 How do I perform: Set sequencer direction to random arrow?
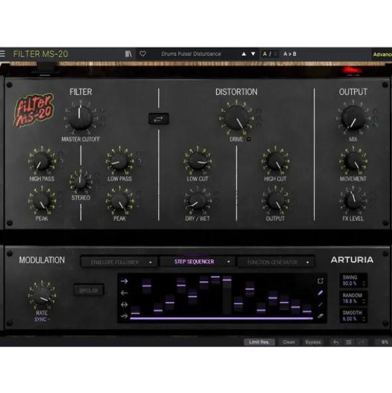coord(124,316)
